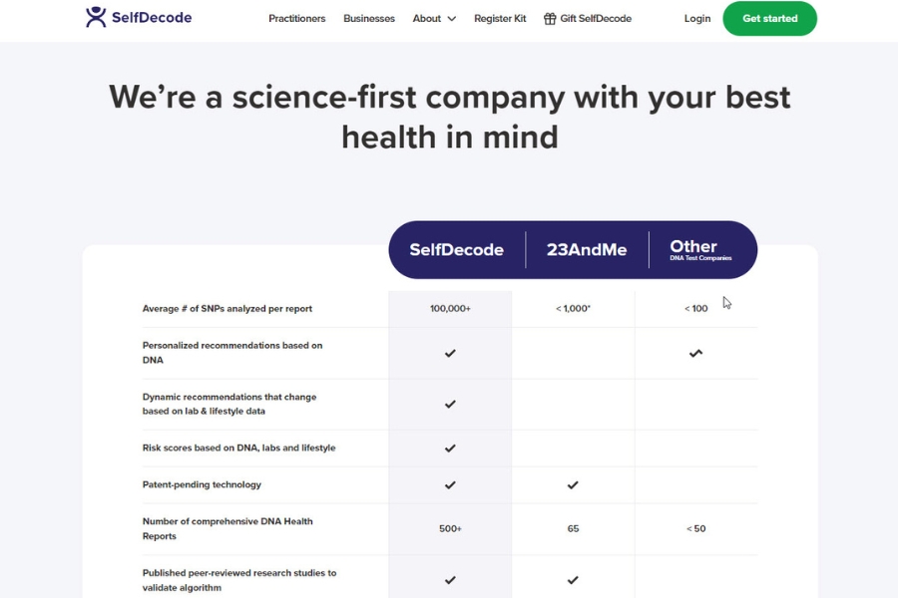
Task: Click Other companies checkmark for Personalized recommendations
Action: [695, 353]
